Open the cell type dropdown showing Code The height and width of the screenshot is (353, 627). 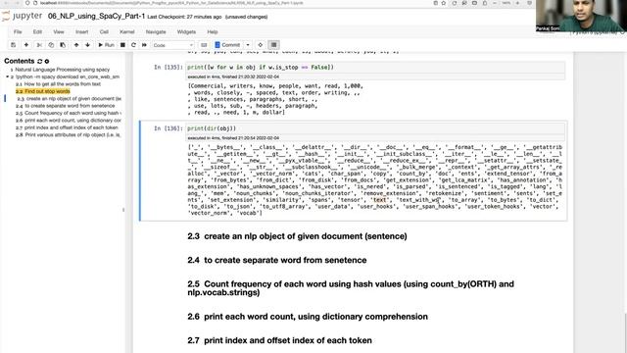click(172, 45)
